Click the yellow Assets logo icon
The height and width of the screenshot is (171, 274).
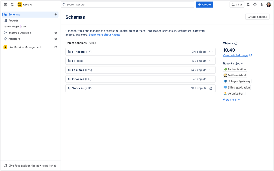coord(20,5)
